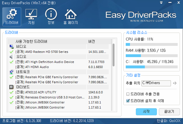
Task: Click the 버전 column header
Action: point(92,41)
